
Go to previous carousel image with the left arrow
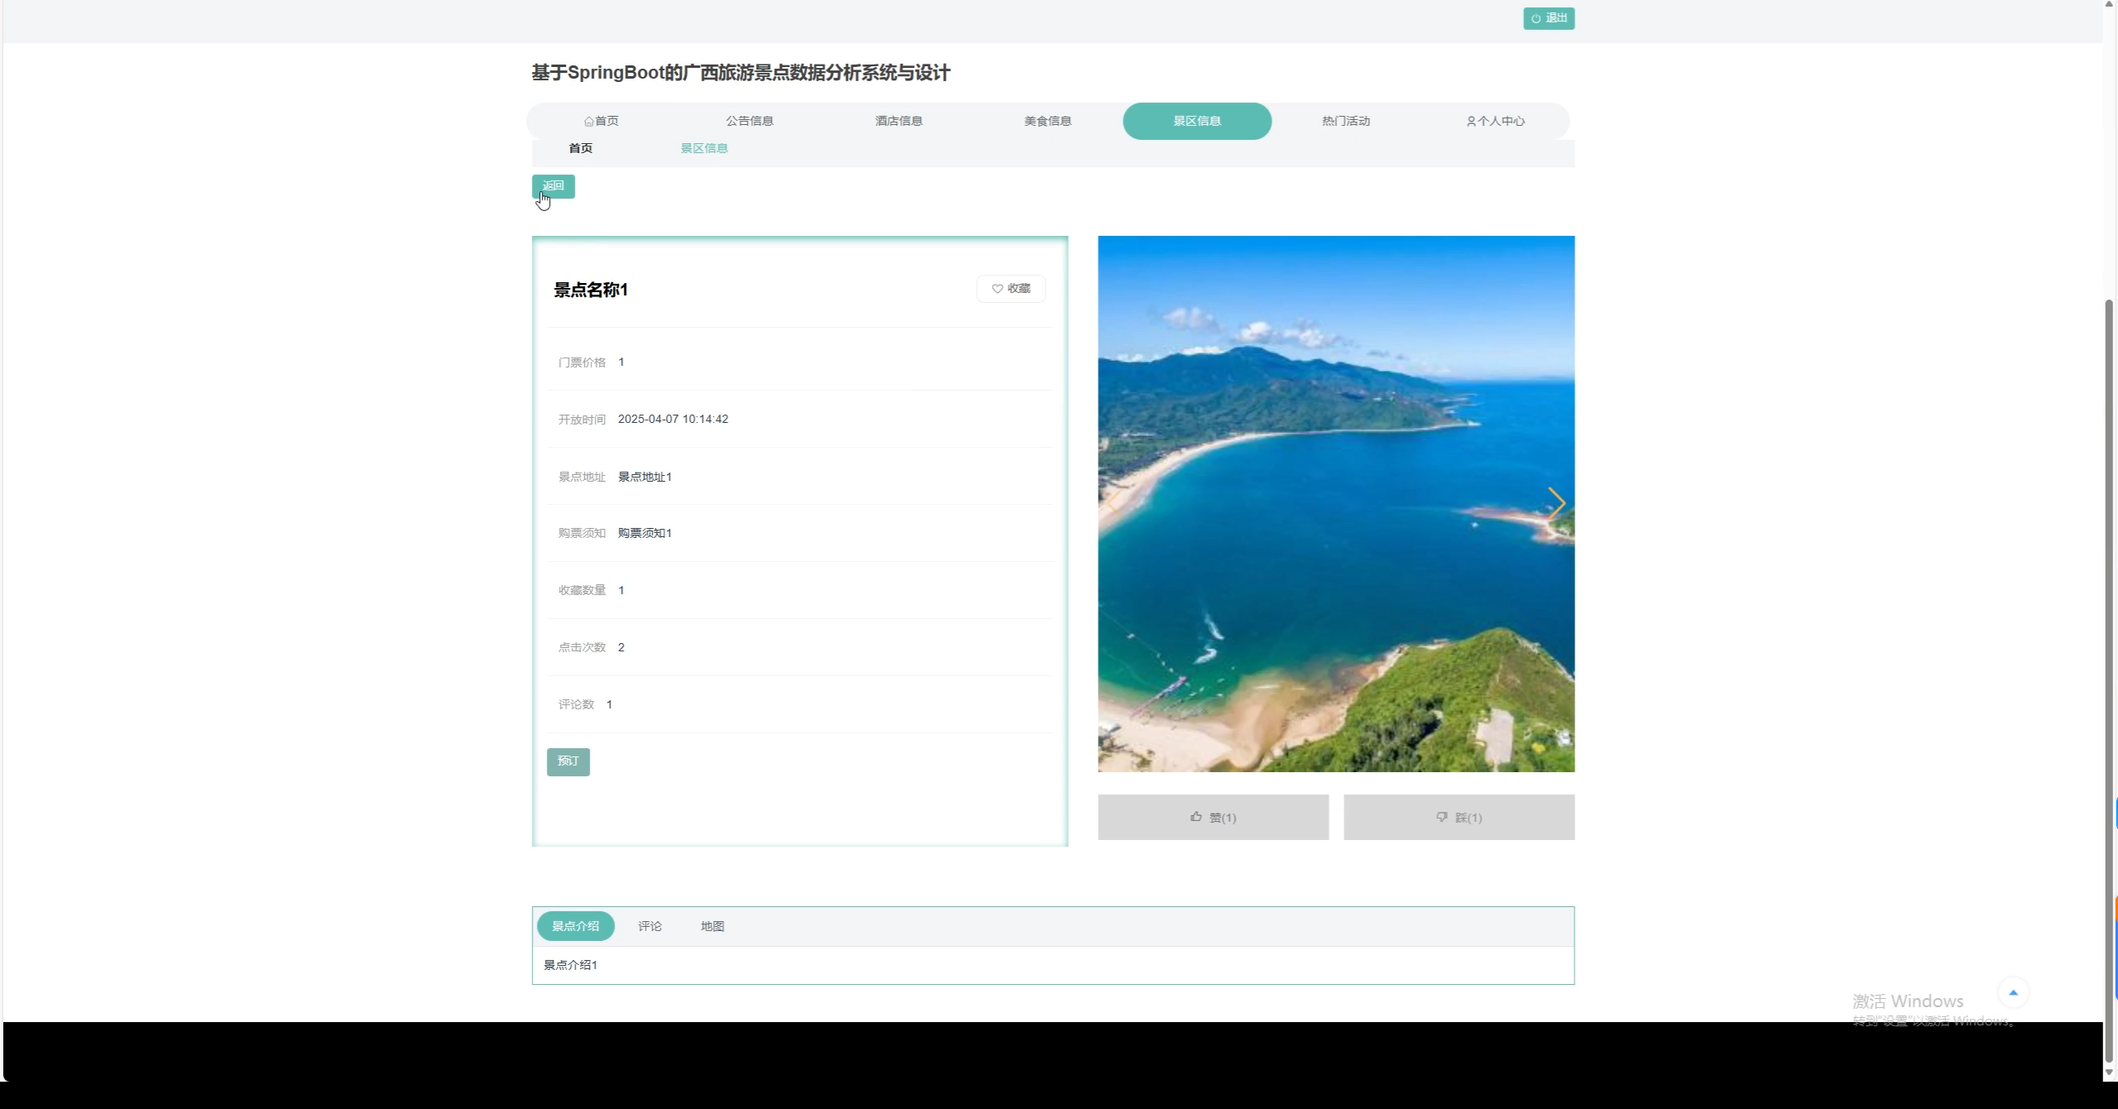coord(1114,503)
